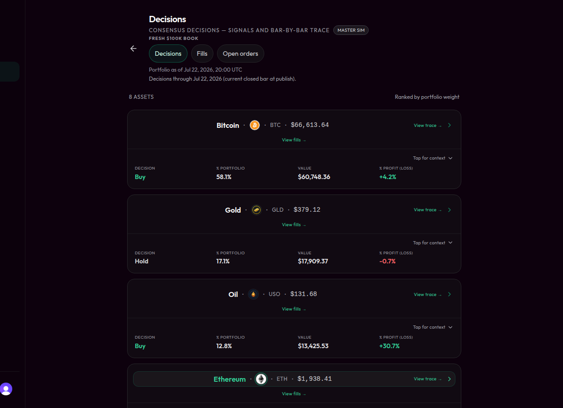Click Gold value $17,909.37
Screen dimensions: 563x408
[313, 262]
